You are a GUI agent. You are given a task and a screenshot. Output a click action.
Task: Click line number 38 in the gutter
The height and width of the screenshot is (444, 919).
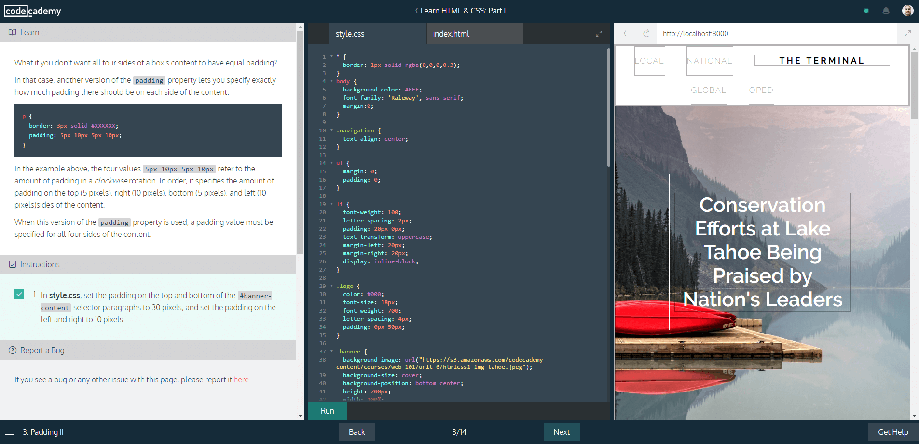tap(322, 360)
